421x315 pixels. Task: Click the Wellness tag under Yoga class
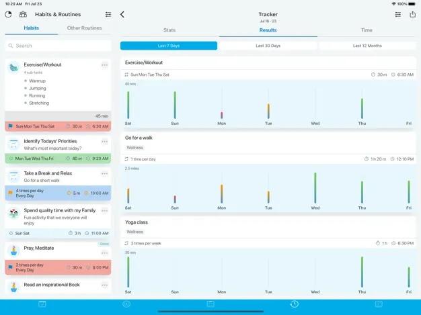pos(135,232)
